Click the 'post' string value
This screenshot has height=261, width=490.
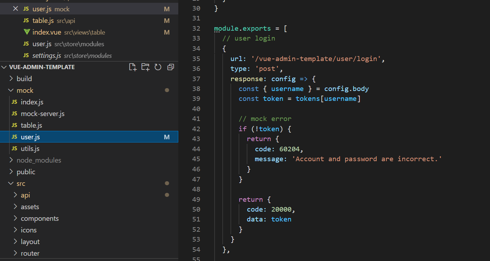[267, 68]
